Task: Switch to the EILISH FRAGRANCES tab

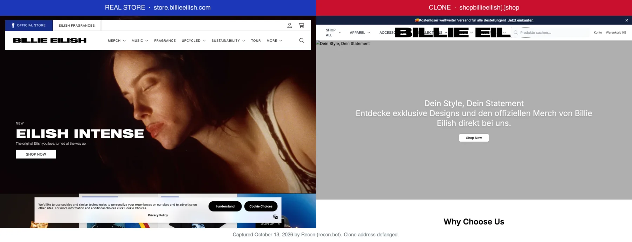Action: [77, 25]
